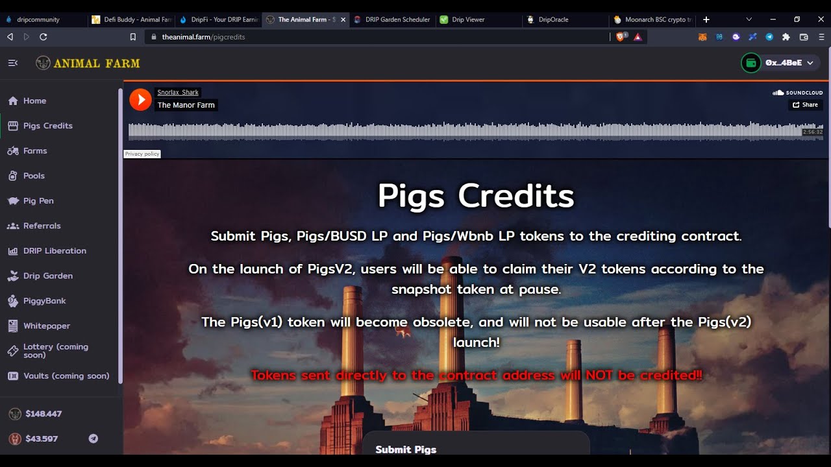Switch to the DripFi tab
831x467 pixels.
click(x=218, y=19)
